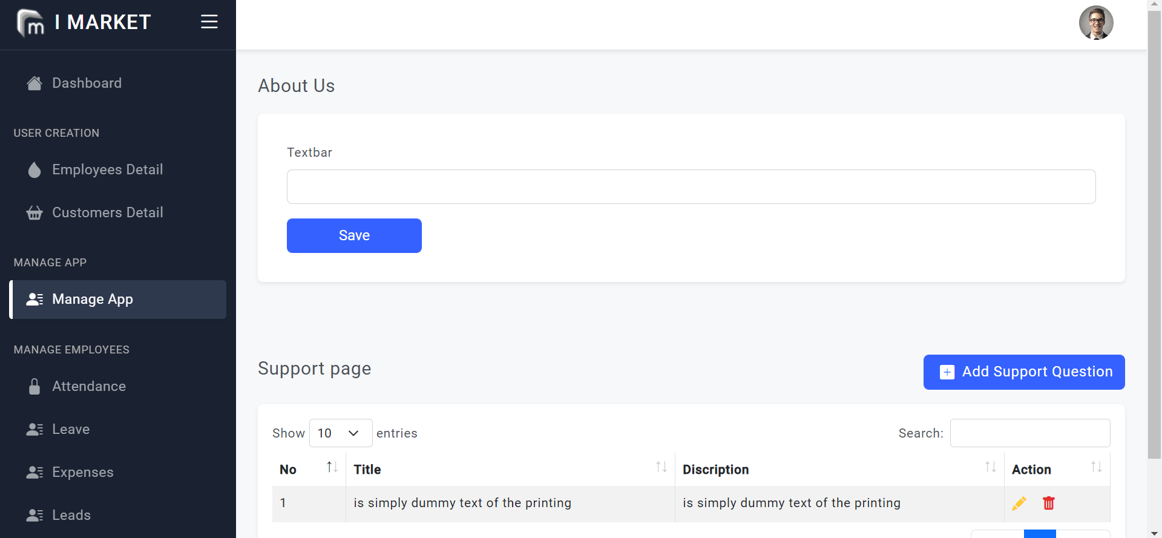Go to Leave menu item
Image resolution: width=1162 pixels, height=538 pixels.
(71, 430)
